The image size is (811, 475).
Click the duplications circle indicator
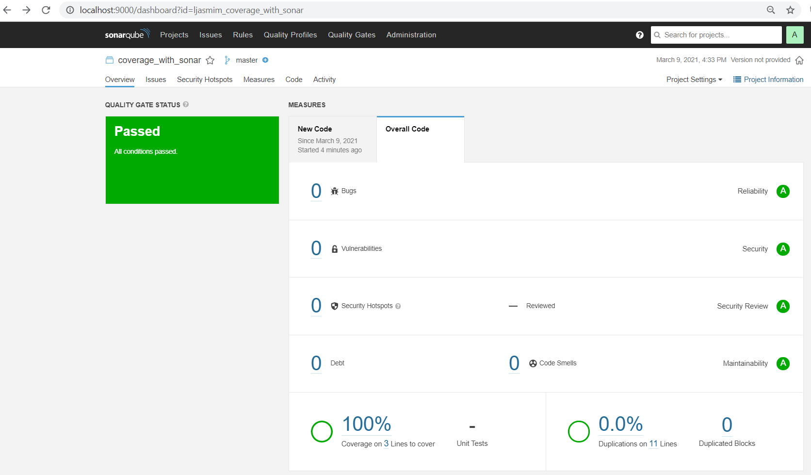pos(579,431)
